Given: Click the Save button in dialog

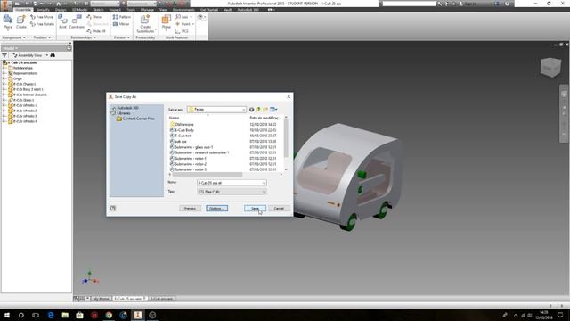Looking at the screenshot, I should [256, 209].
